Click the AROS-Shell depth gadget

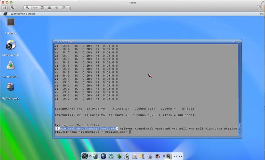238,42
